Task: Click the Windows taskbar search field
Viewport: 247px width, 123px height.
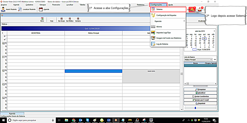Action: pyautogui.click(x=30, y=120)
